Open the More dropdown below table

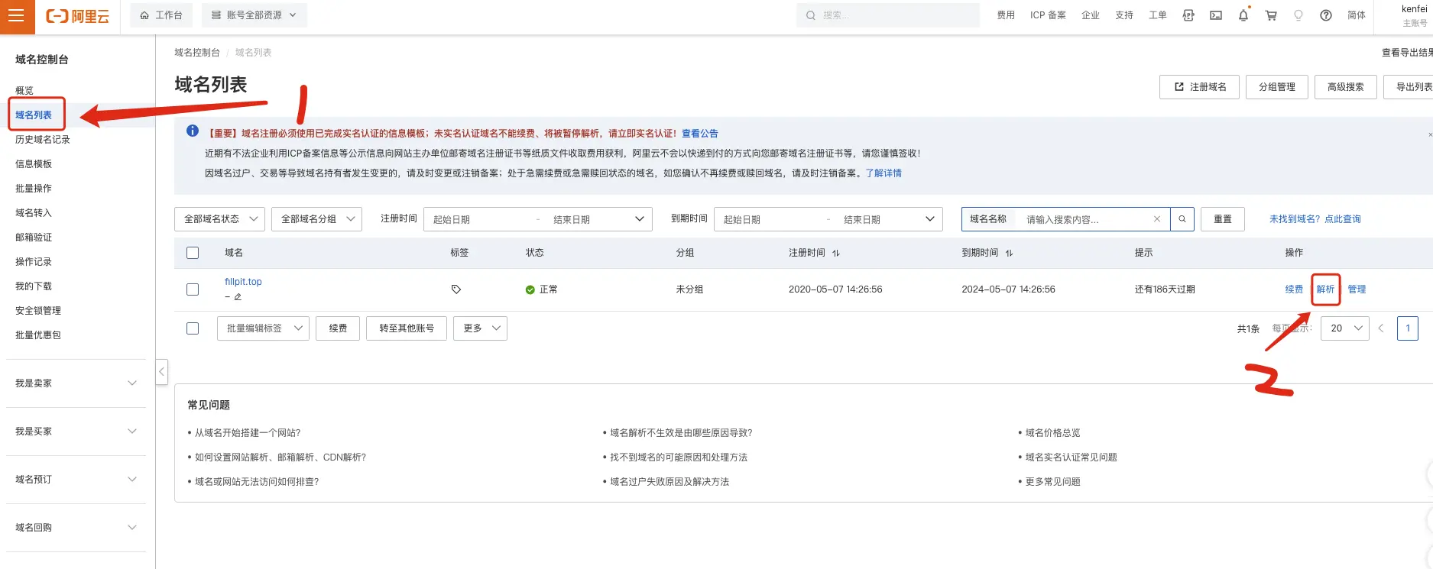point(480,328)
